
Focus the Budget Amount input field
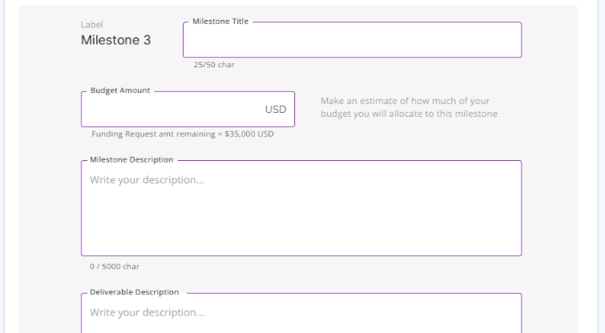pos(172,110)
